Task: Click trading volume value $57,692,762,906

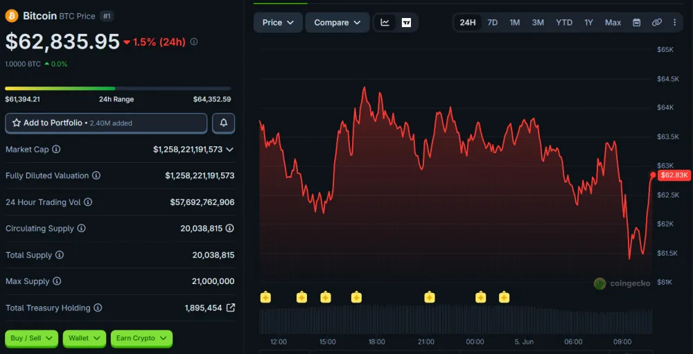Action: (x=202, y=202)
